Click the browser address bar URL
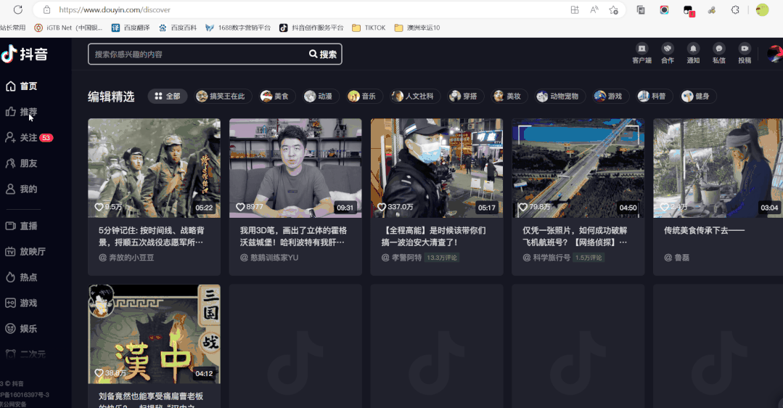The height and width of the screenshot is (408, 783). (x=115, y=9)
